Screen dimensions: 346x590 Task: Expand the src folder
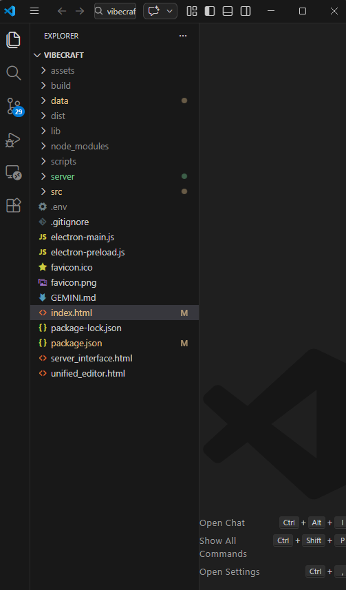tap(114, 191)
